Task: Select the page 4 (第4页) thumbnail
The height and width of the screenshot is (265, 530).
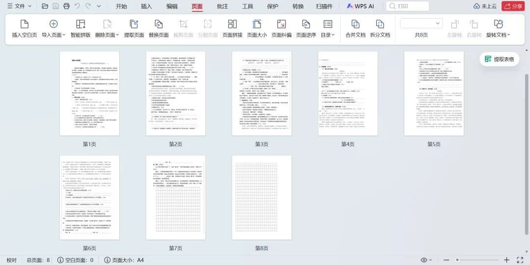Action: [348, 94]
